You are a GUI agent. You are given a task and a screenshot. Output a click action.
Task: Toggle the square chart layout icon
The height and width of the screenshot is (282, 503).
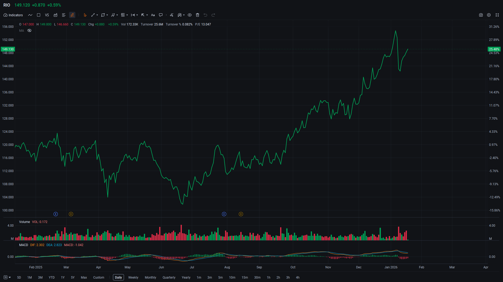point(39,15)
